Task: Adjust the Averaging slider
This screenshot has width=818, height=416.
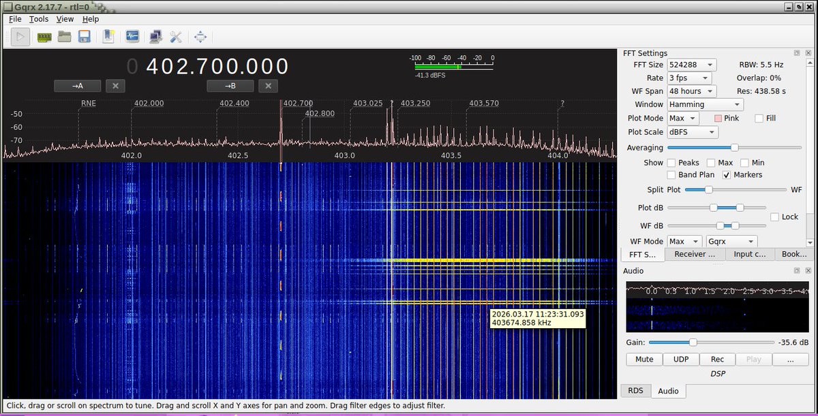Action: pos(735,148)
